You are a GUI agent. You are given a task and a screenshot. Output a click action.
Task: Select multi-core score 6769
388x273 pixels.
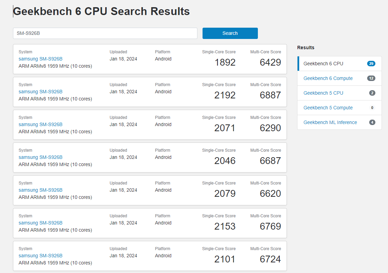pos(270,226)
